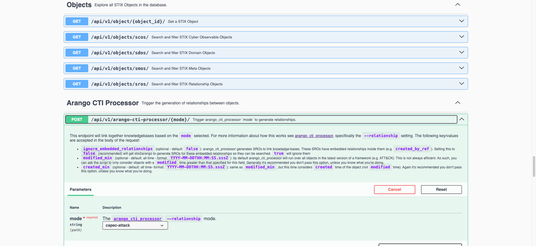The image size is (536, 246).
Task: Open arango_cti_processor link in endpoint description
Action: (x=314, y=136)
